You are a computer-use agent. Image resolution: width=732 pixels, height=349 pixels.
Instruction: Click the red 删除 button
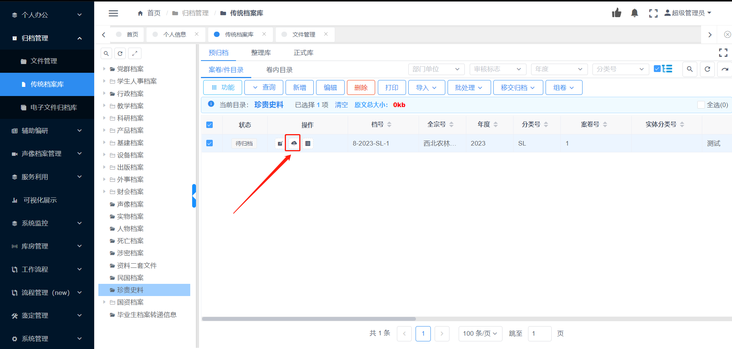[x=361, y=88]
